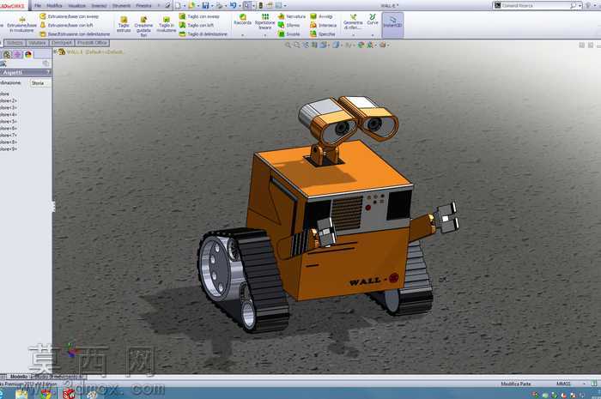Select the Nervatura rib tool
The height and width of the screenshot is (399, 601).
click(292, 16)
